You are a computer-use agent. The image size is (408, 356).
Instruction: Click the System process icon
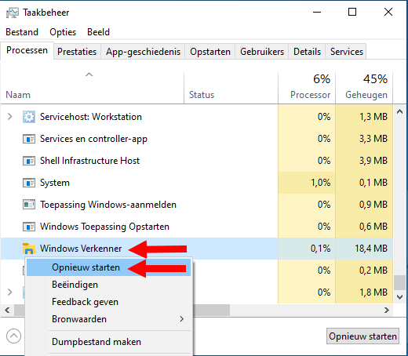29,183
